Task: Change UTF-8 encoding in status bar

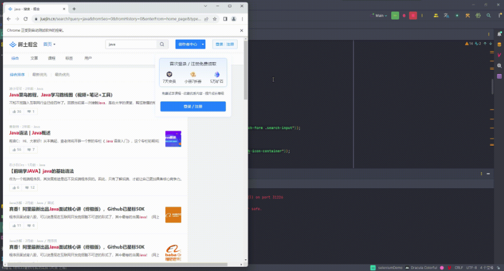Action: click(472, 268)
